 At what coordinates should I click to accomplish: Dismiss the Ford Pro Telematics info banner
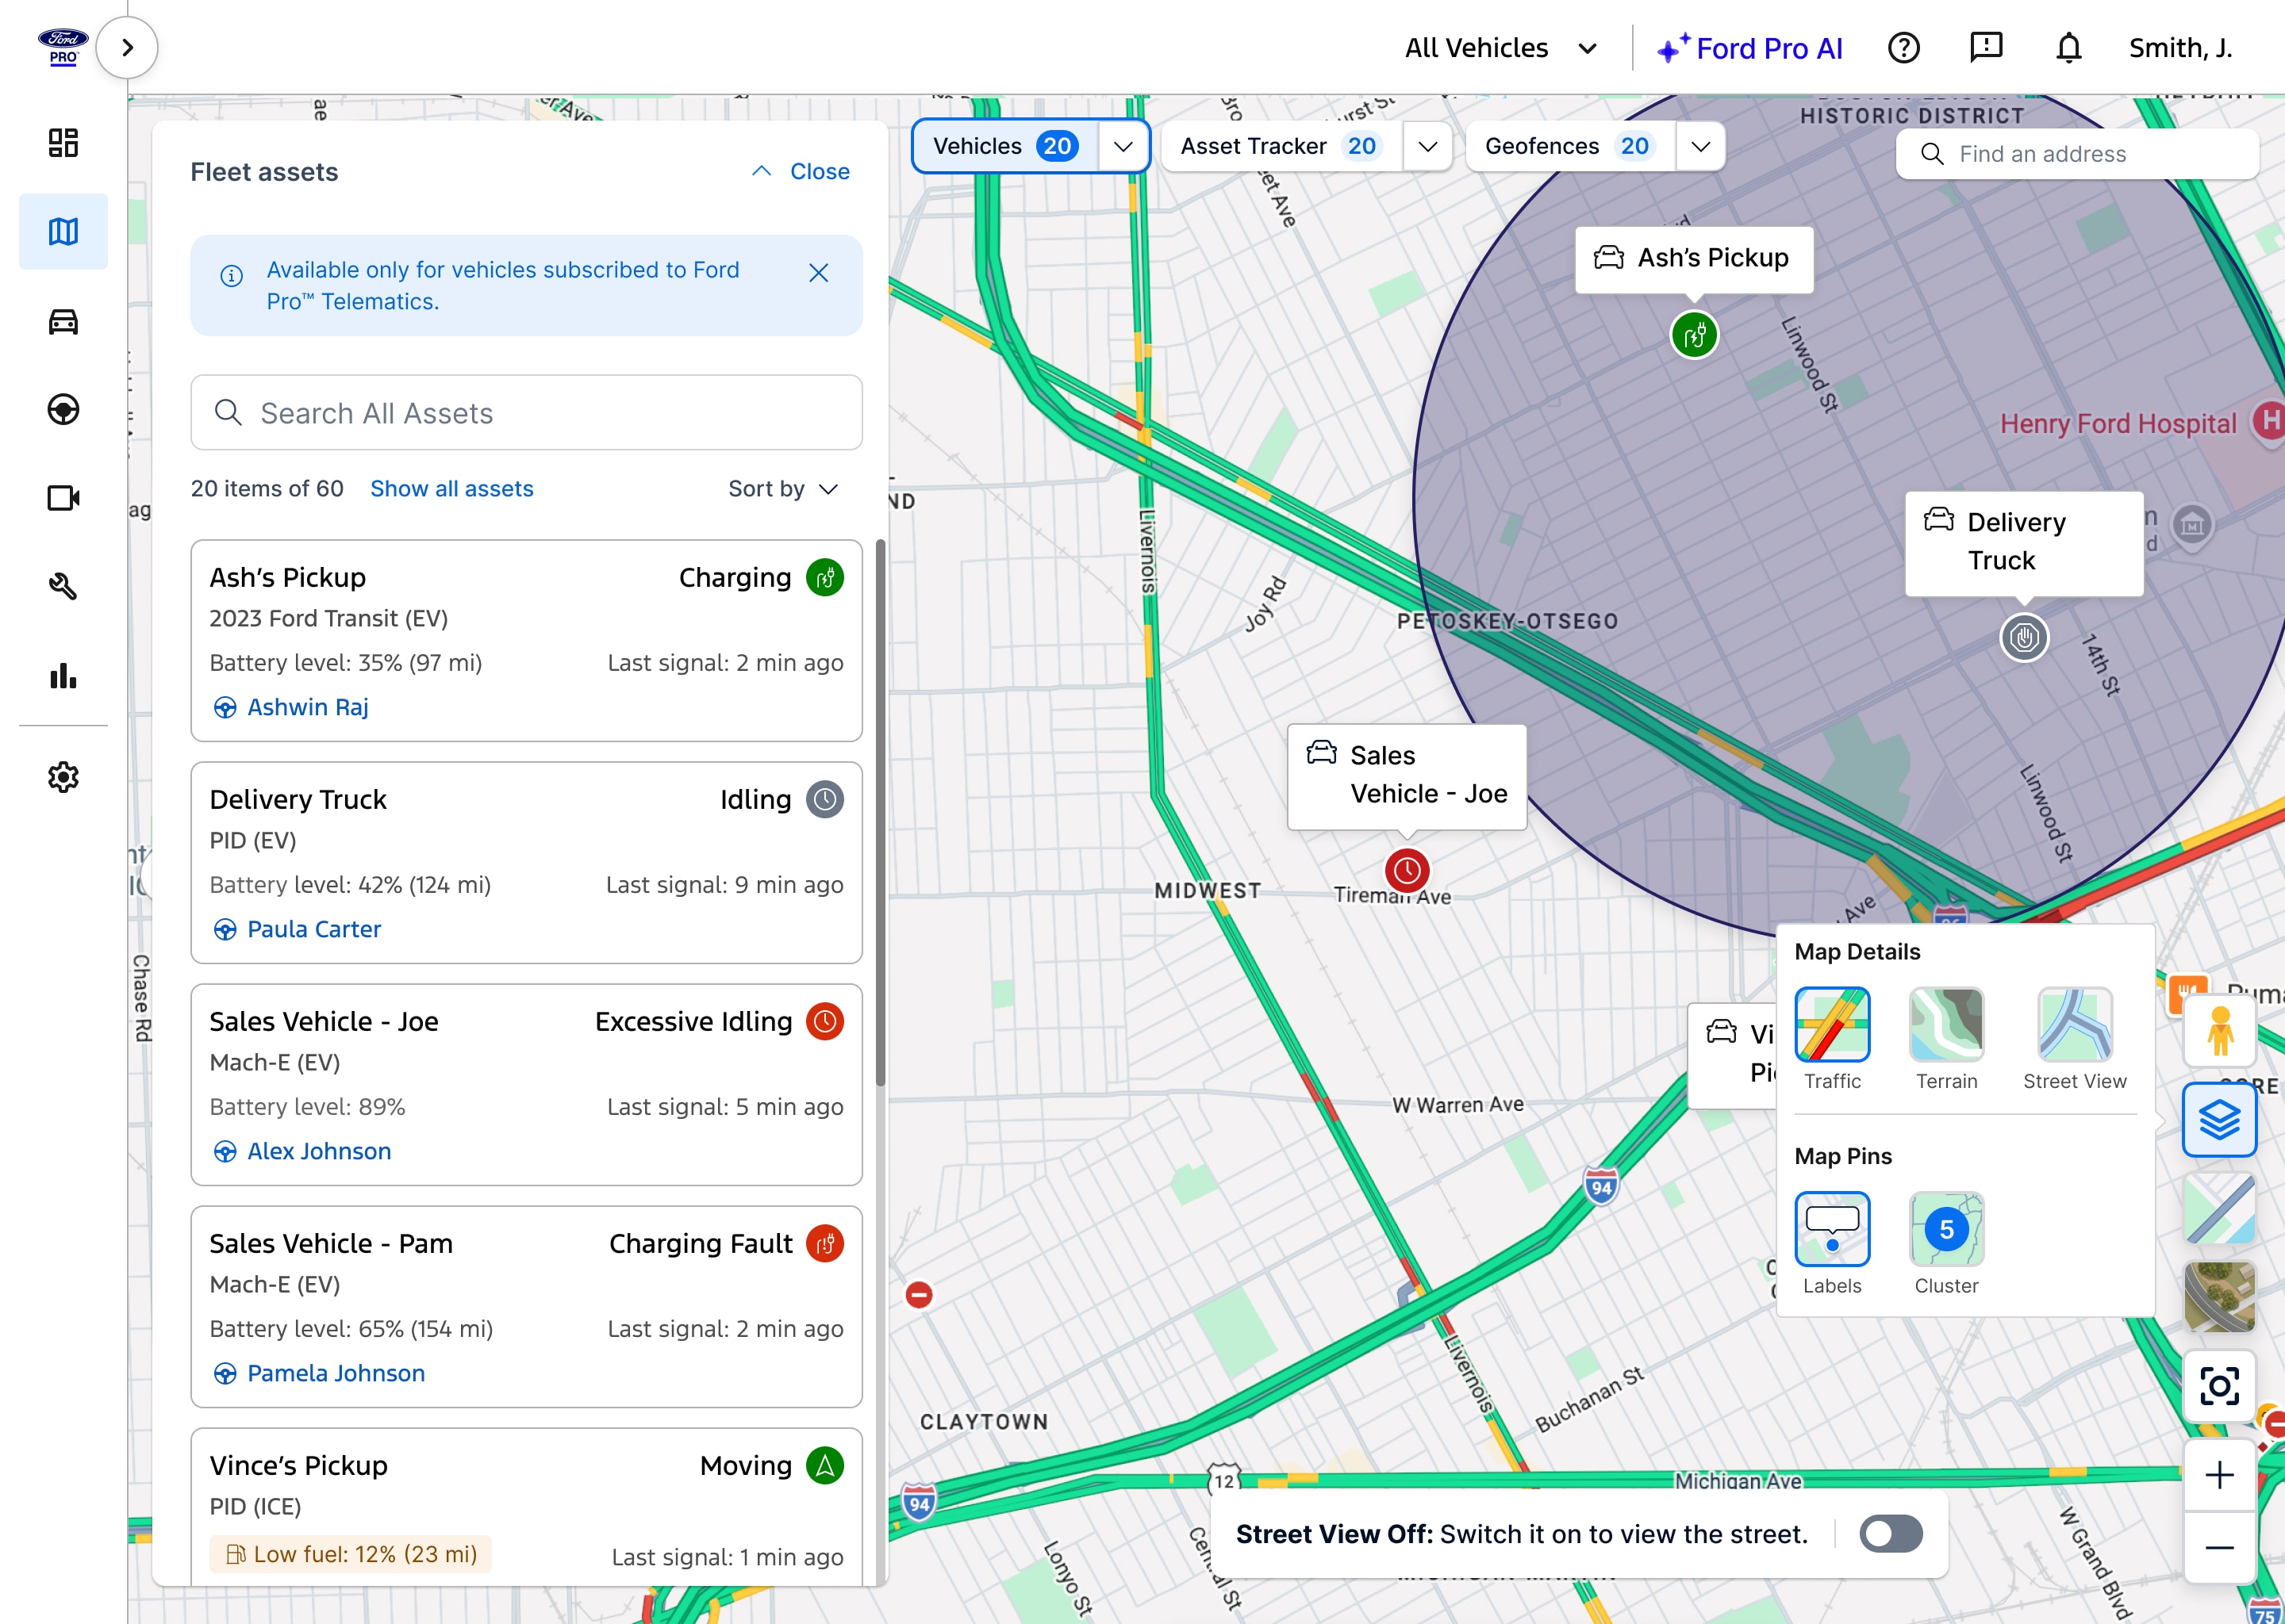[x=818, y=273]
